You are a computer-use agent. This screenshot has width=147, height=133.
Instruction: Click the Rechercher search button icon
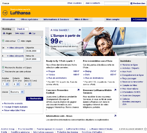[x=132, y=3]
